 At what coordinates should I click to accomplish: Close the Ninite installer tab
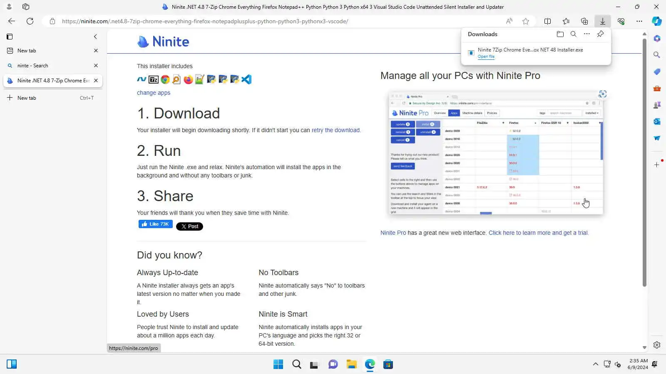click(x=96, y=81)
